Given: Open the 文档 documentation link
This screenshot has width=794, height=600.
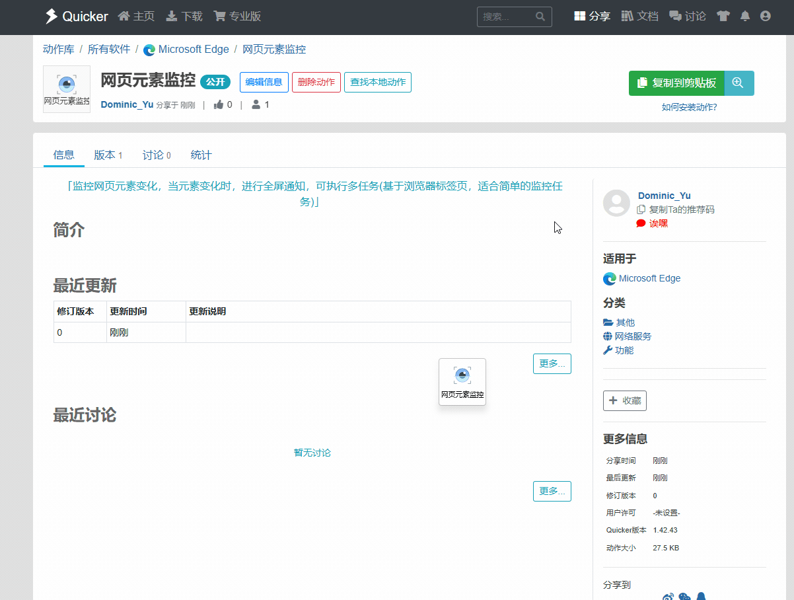Looking at the screenshot, I should (x=640, y=17).
